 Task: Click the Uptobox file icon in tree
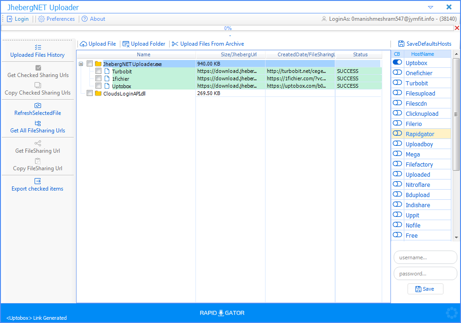(107, 86)
